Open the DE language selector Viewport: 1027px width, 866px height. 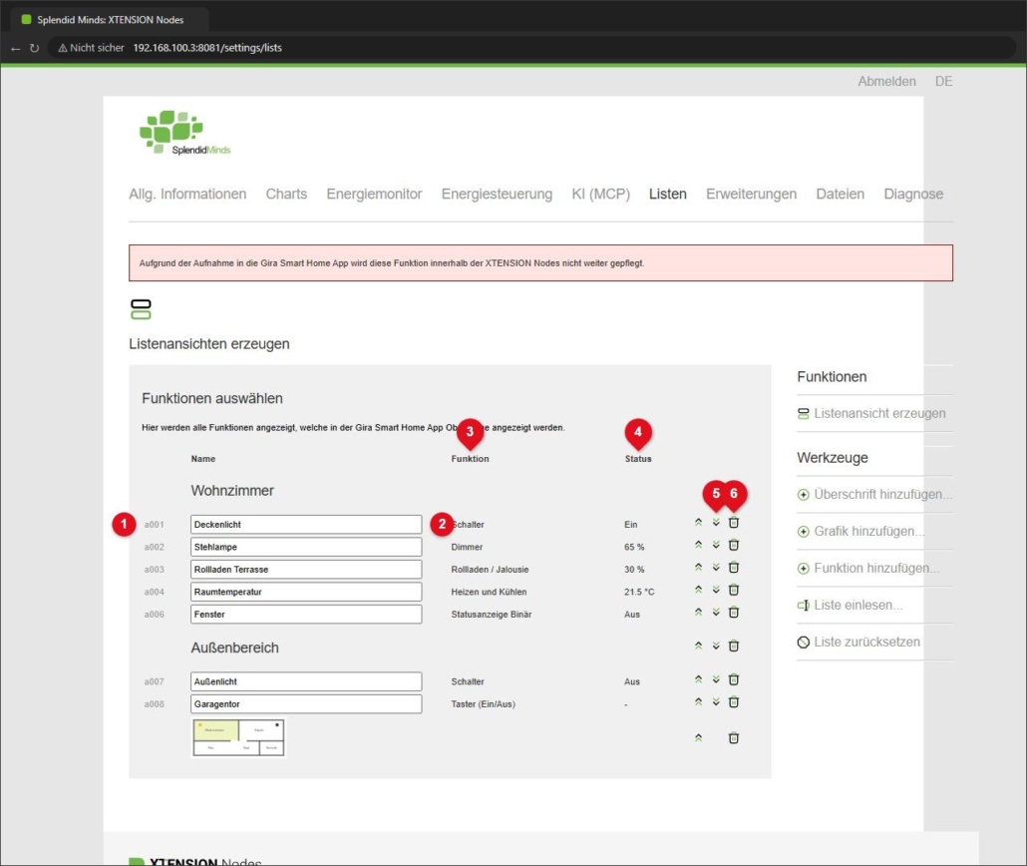point(944,81)
